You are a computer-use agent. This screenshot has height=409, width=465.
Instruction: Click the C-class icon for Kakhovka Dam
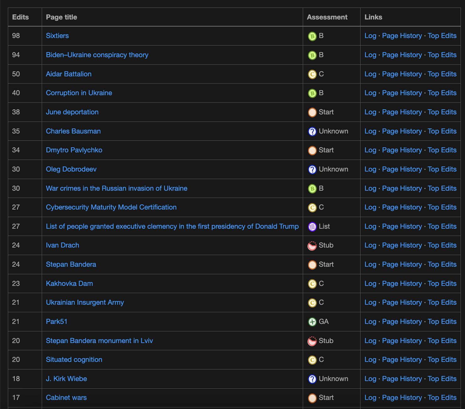[x=312, y=284]
